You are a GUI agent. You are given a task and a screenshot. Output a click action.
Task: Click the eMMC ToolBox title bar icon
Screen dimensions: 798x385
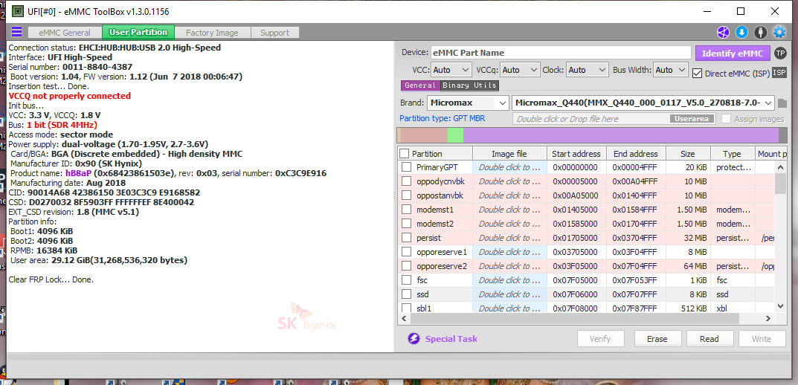pyautogui.click(x=17, y=10)
